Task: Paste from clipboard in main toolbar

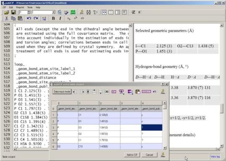Action: 20,18
